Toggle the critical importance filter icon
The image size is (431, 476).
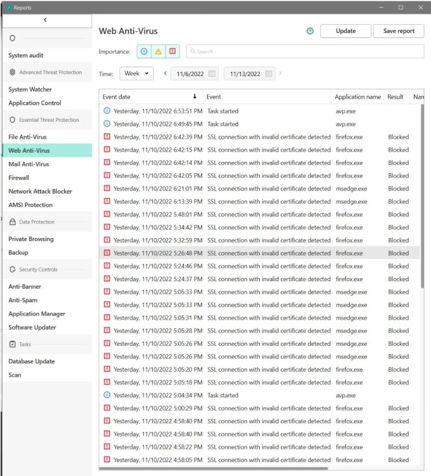(172, 51)
